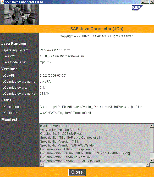Click 'Implementation-Vendor-Id: com.sap' line
The width and height of the screenshot is (154, 177).
click(x=66, y=157)
